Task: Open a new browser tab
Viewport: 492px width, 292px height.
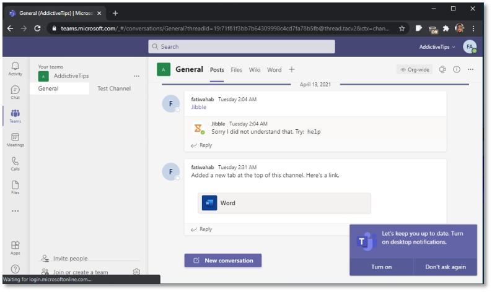Action: coord(115,13)
